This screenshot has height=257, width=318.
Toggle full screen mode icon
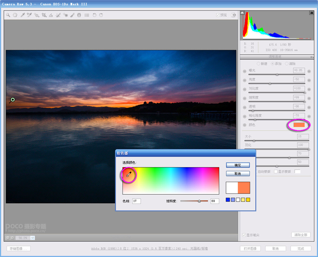coord(233,15)
